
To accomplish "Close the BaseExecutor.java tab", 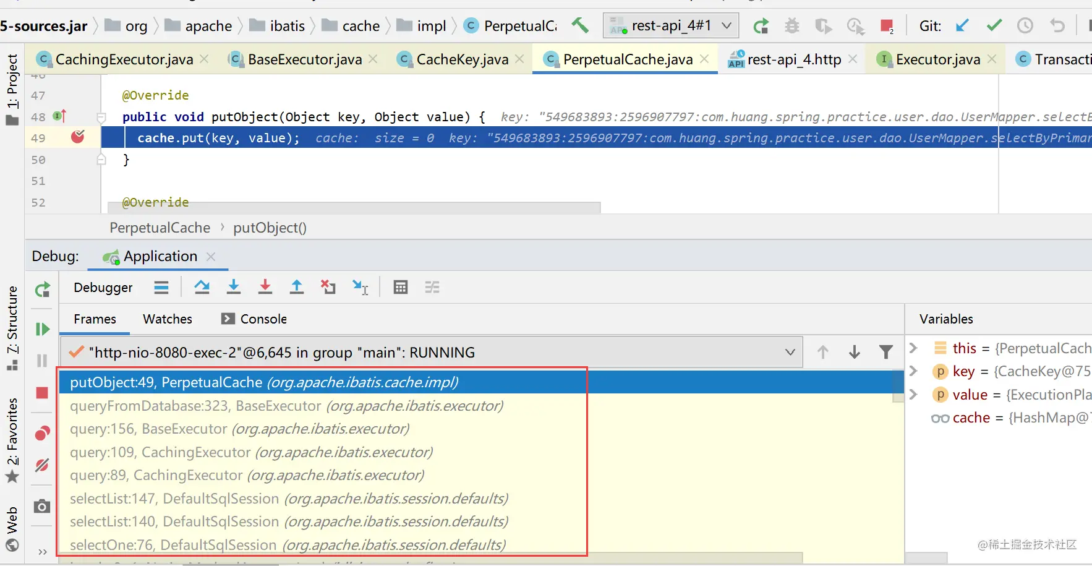I will (373, 59).
